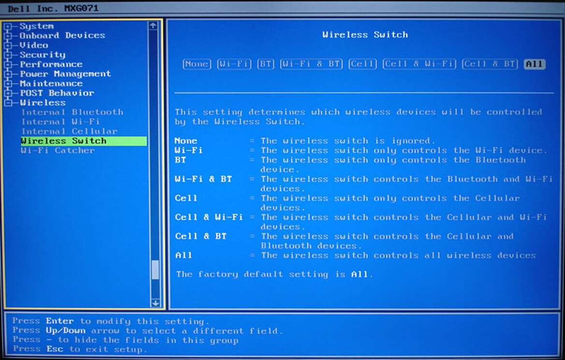The width and height of the screenshot is (565, 360).
Task: Open Wi-Fi Catcher setting
Action: click(58, 150)
